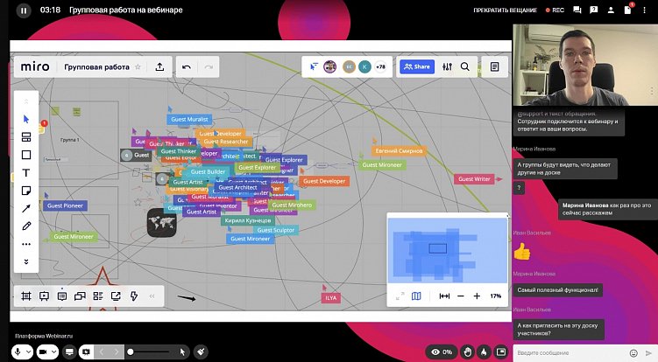Click the 17% zoom level
The image size is (658, 362).
pyautogui.click(x=496, y=296)
